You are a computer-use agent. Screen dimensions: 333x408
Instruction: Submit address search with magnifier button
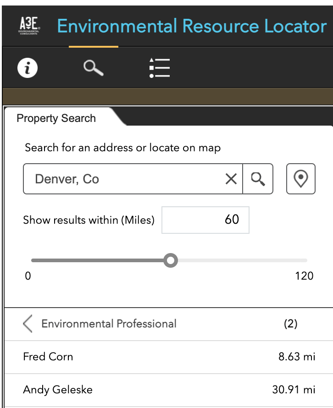[x=258, y=179]
